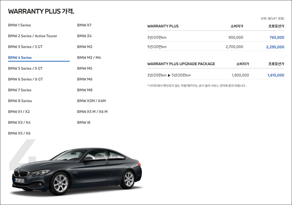Image resolution: width=292 pixels, height=205 pixels.
Task: Click consumer price 2,700,000
Action: tap(234, 47)
